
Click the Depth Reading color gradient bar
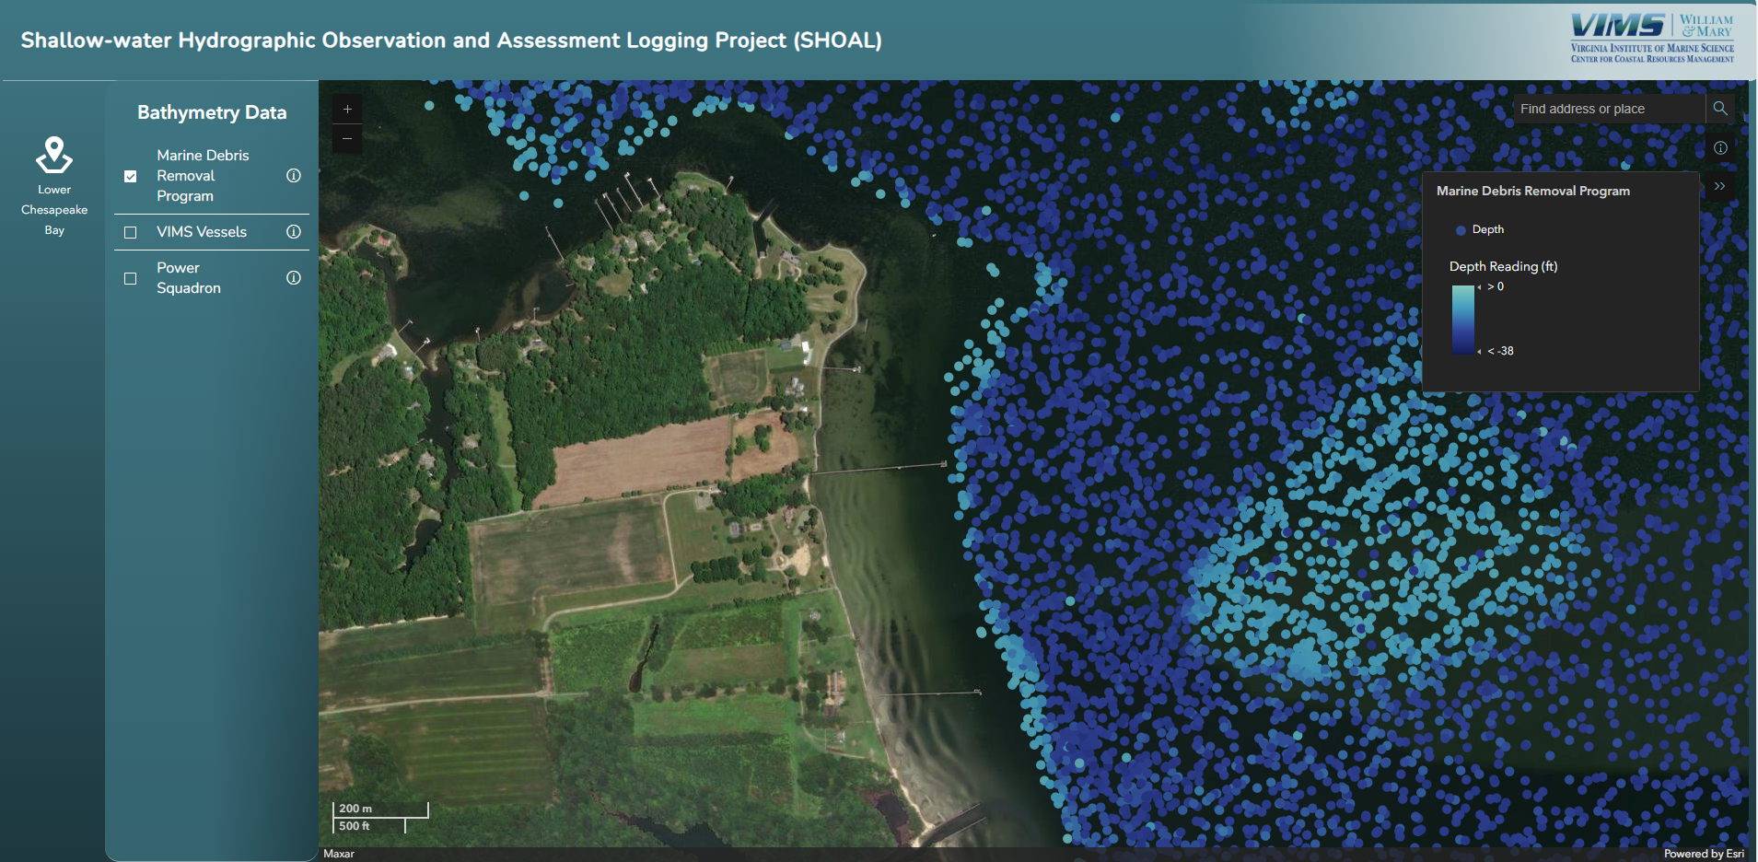[1462, 320]
